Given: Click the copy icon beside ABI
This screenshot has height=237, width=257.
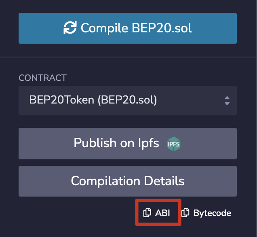Looking at the screenshot, I should tap(147, 213).
